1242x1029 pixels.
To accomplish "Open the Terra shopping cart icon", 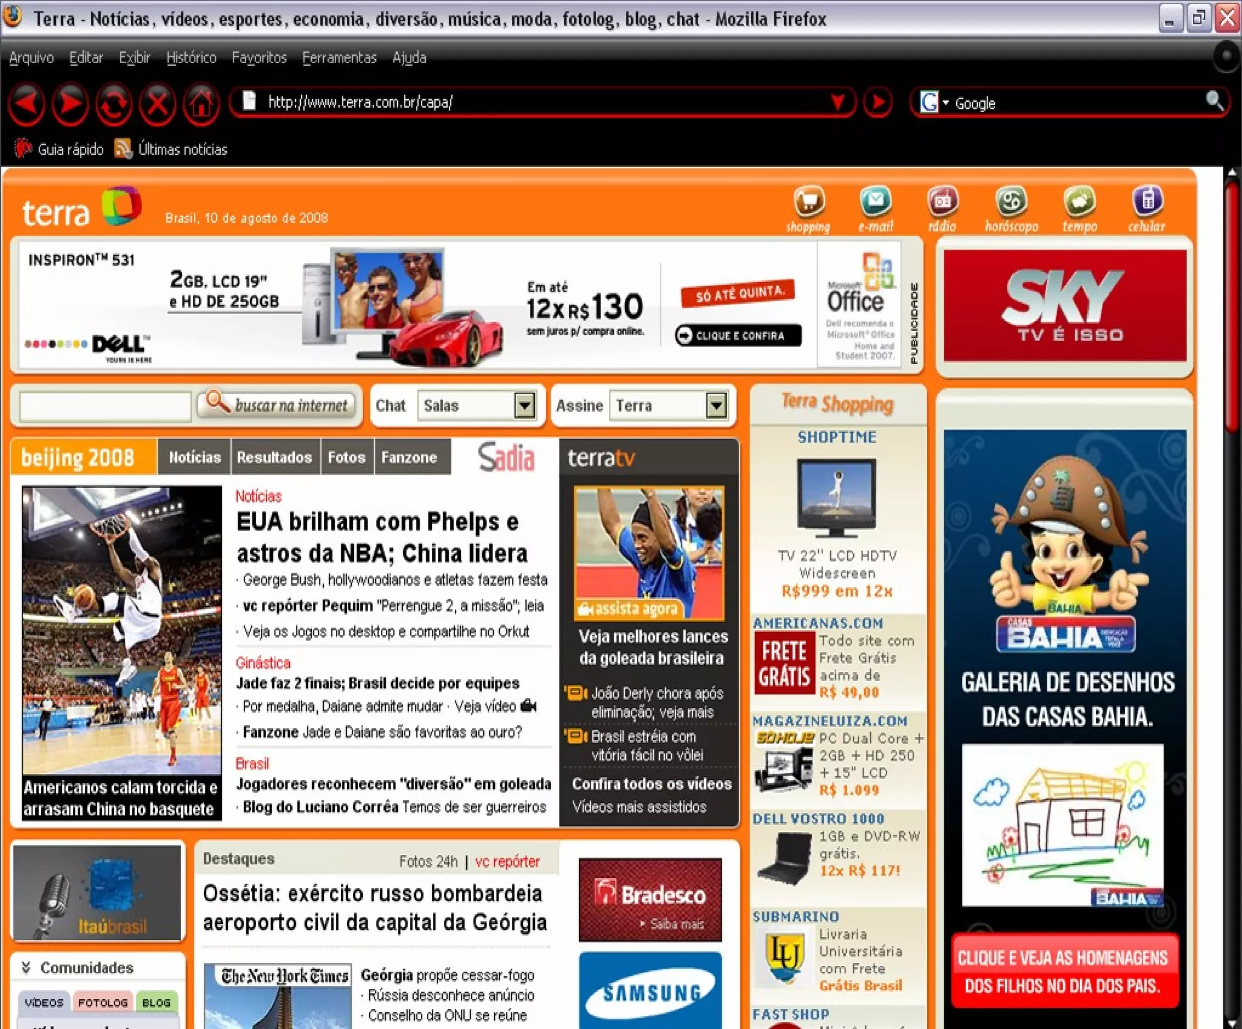I will pyautogui.click(x=809, y=201).
